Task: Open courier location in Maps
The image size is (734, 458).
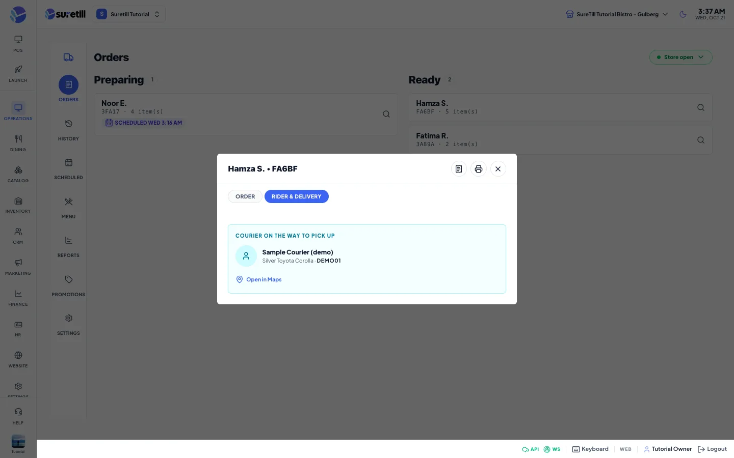Action: coord(259,279)
